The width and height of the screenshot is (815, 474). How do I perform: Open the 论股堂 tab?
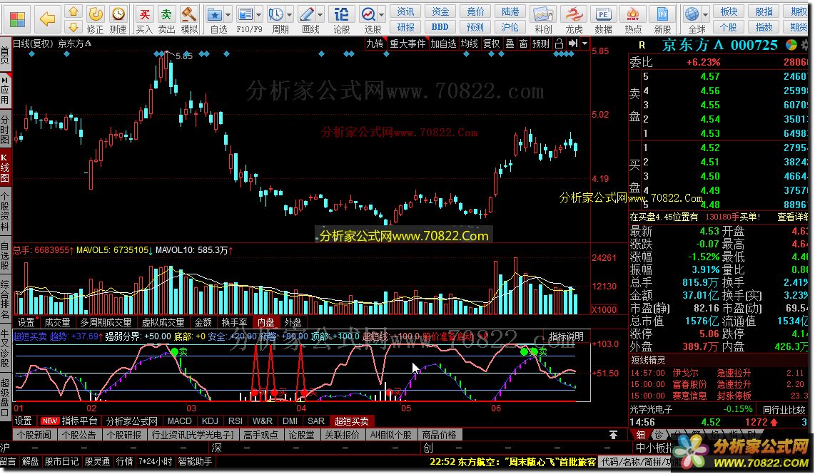[301, 435]
